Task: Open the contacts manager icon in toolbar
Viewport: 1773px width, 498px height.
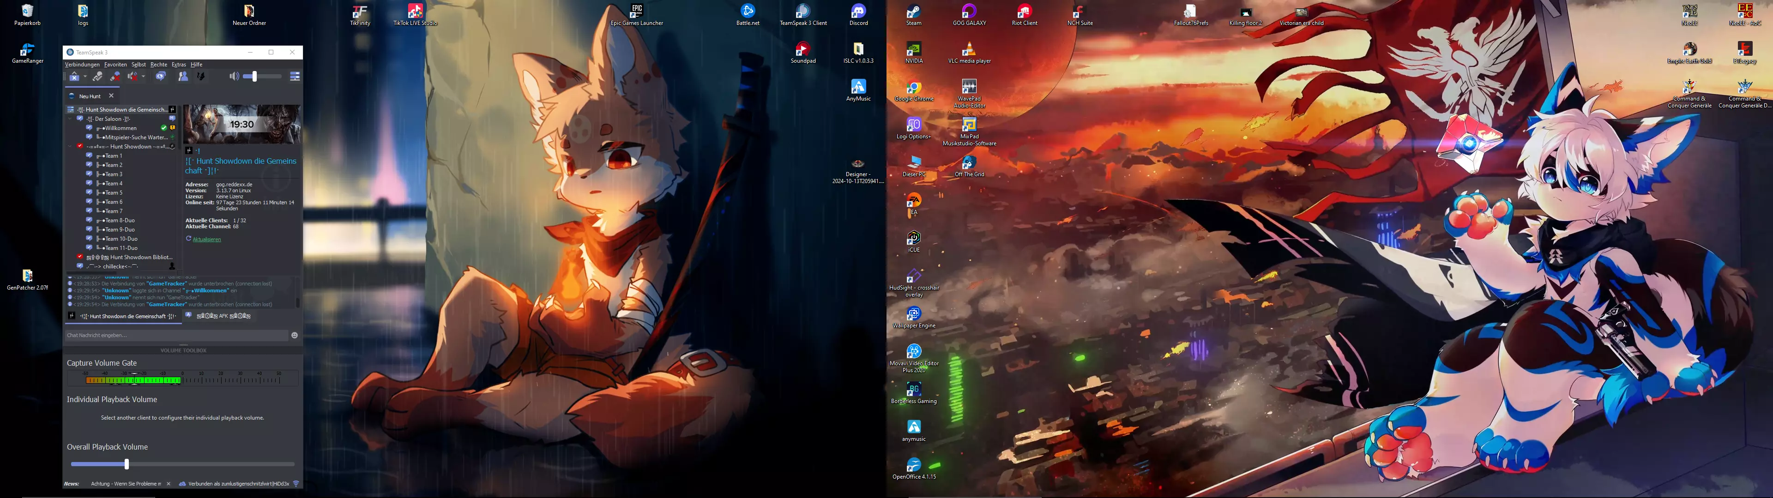Action: click(x=183, y=77)
